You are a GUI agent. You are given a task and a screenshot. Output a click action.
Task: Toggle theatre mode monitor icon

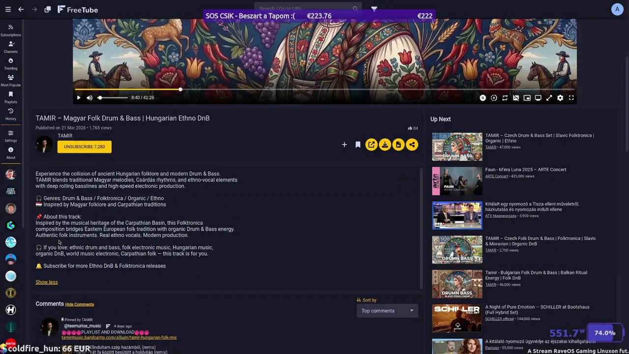coord(538,98)
